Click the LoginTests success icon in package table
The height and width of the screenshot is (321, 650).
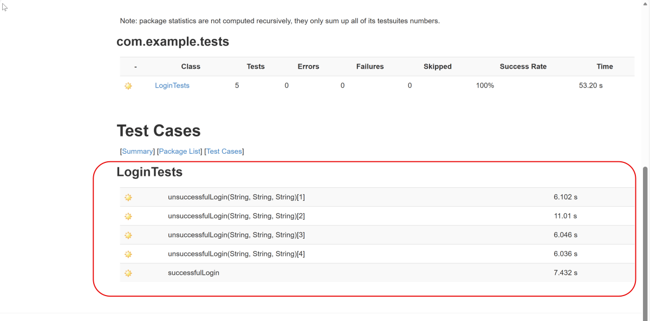pos(128,86)
